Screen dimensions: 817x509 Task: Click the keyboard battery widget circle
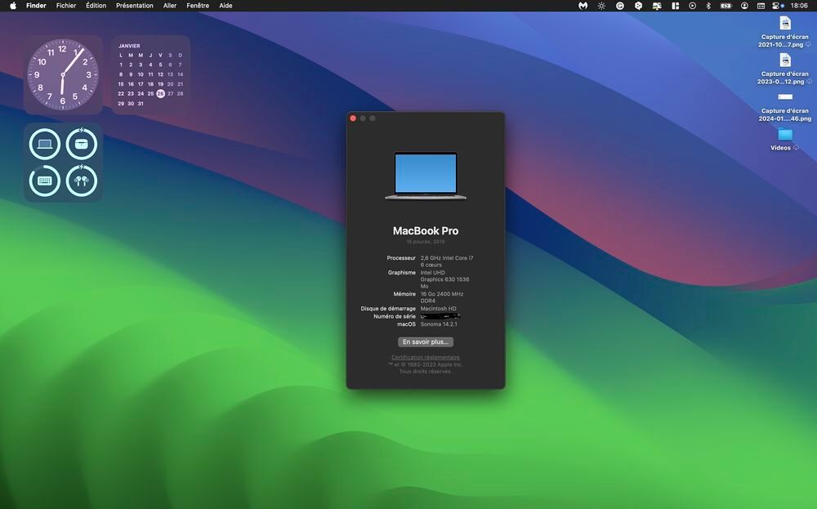coord(45,181)
